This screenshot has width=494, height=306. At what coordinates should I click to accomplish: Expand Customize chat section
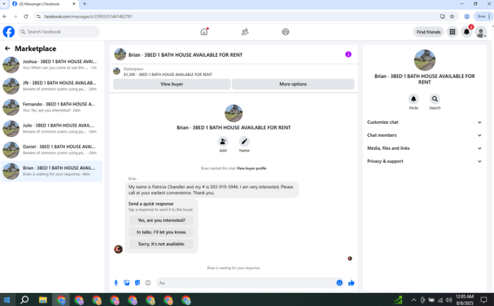(x=425, y=122)
